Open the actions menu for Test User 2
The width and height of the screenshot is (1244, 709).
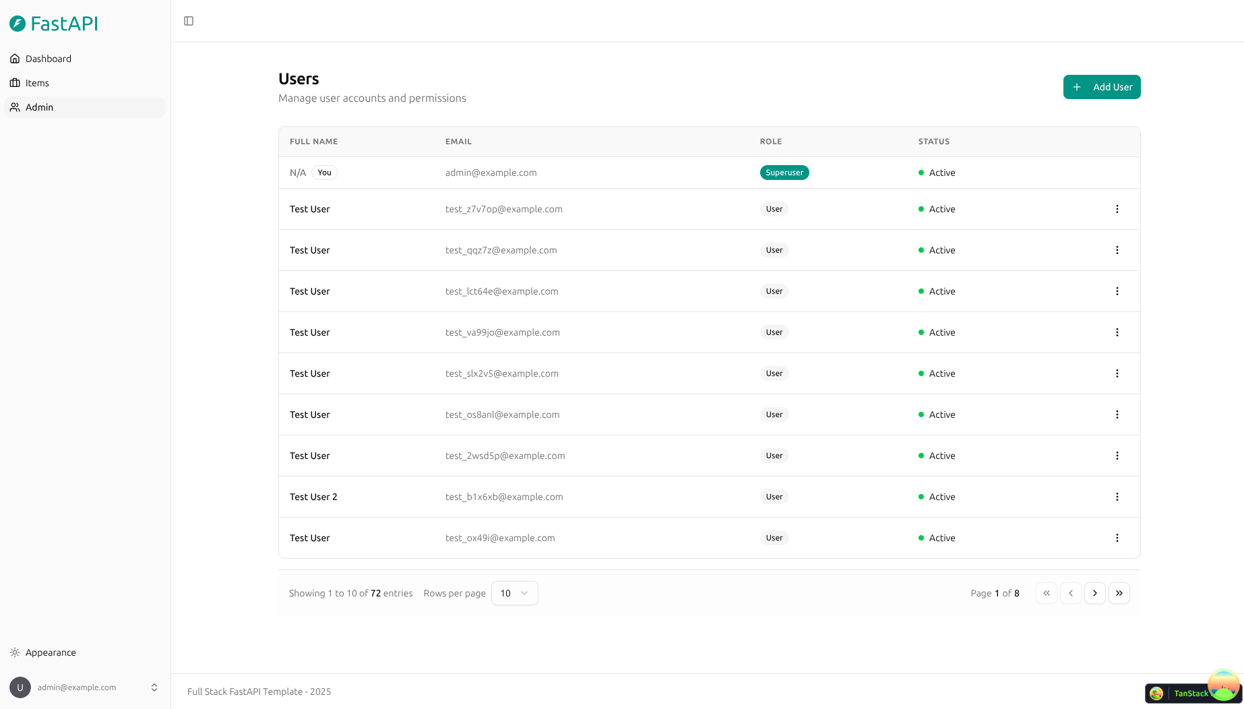pyautogui.click(x=1117, y=497)
